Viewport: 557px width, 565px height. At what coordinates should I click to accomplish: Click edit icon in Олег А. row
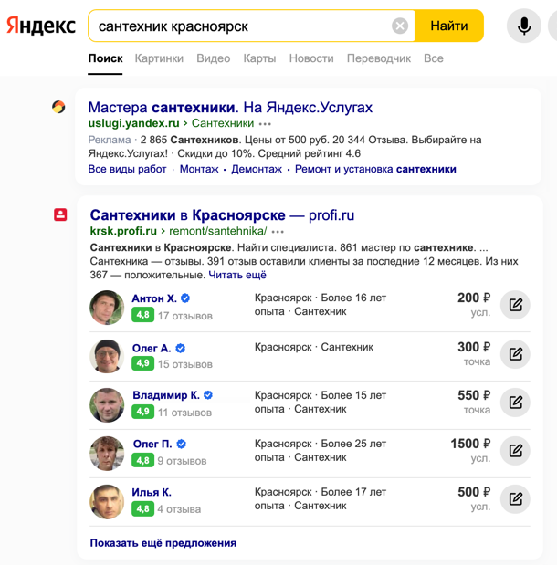point(515,354)
